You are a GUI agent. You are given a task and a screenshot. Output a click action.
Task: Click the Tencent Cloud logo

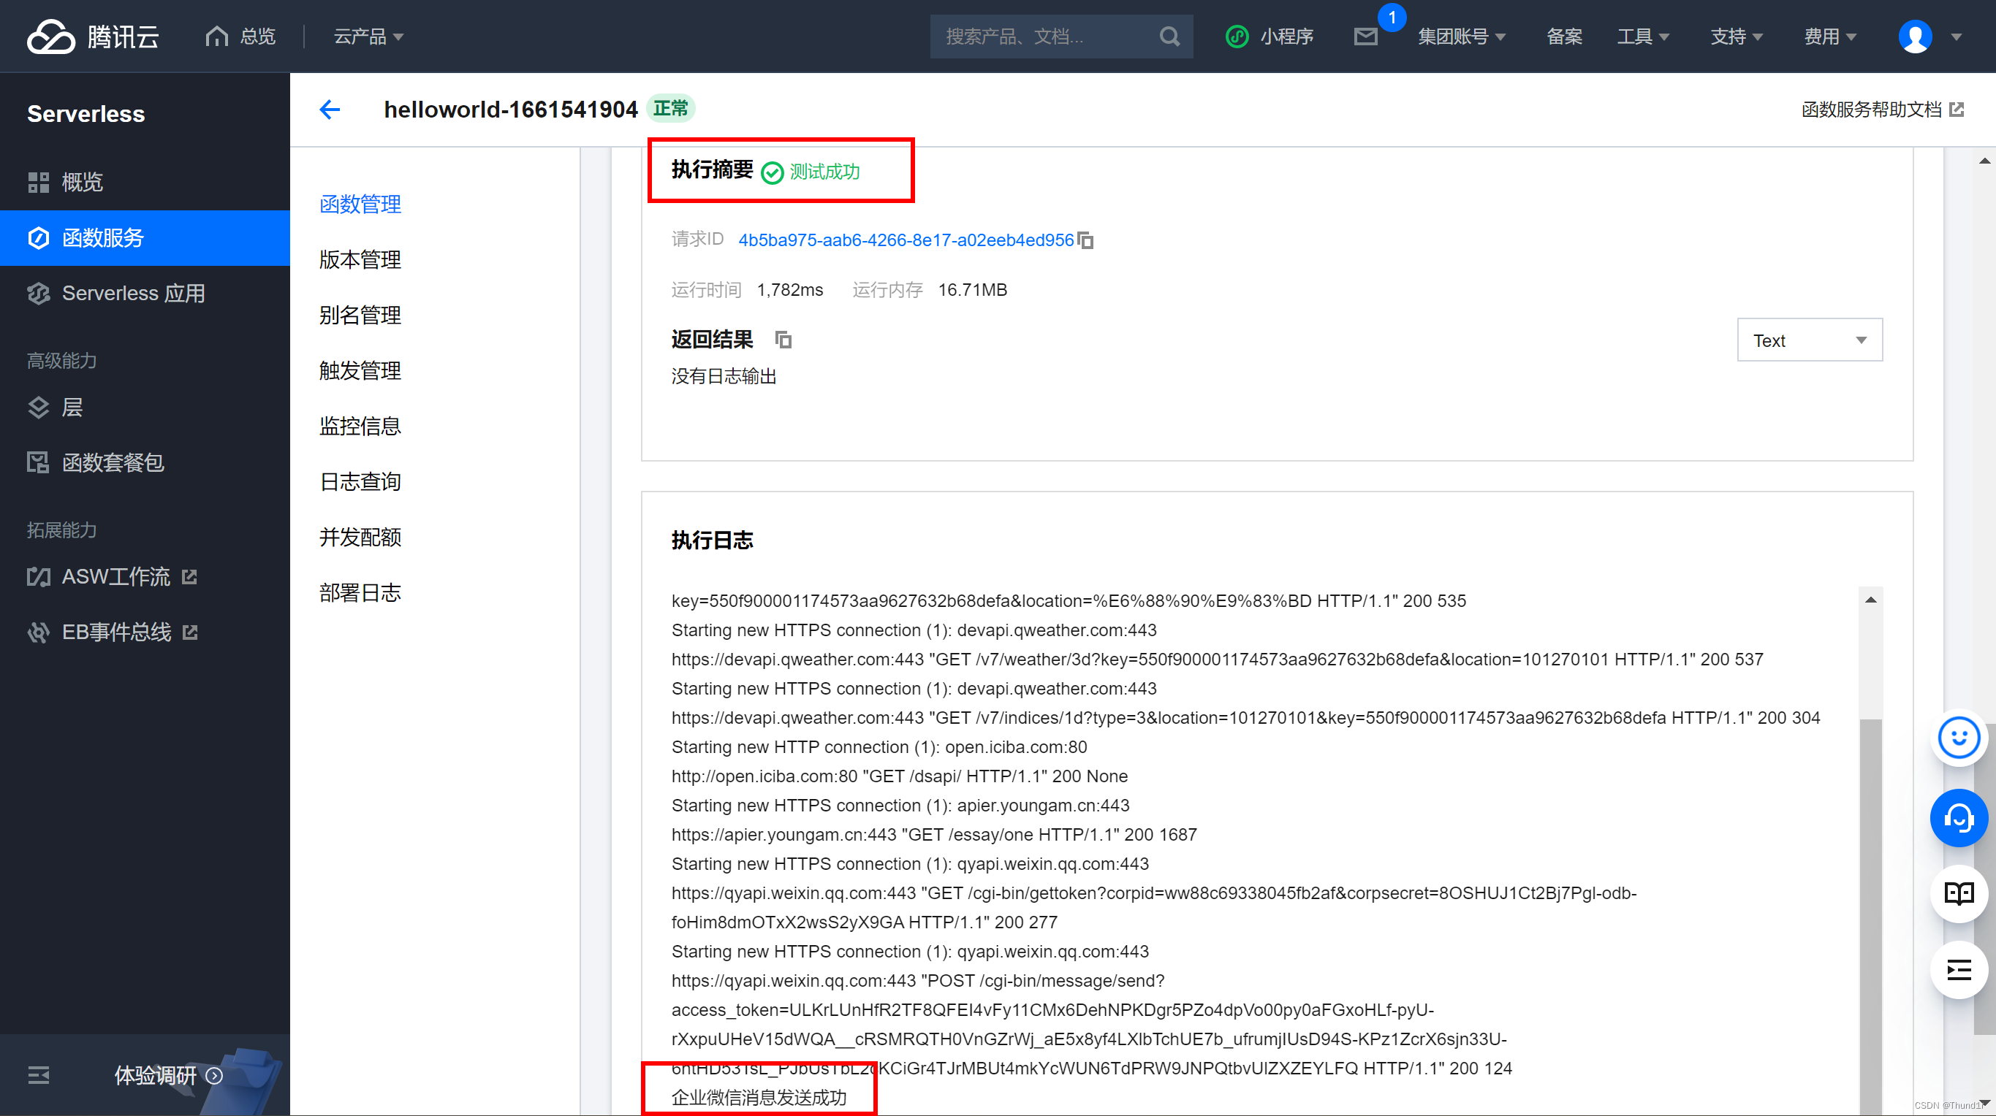[x=93, y=37]
